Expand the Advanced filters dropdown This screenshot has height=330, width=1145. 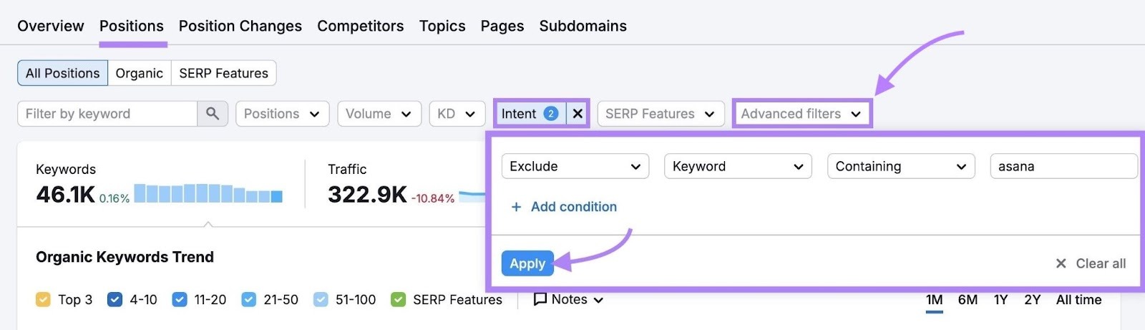tap(801, 114)
